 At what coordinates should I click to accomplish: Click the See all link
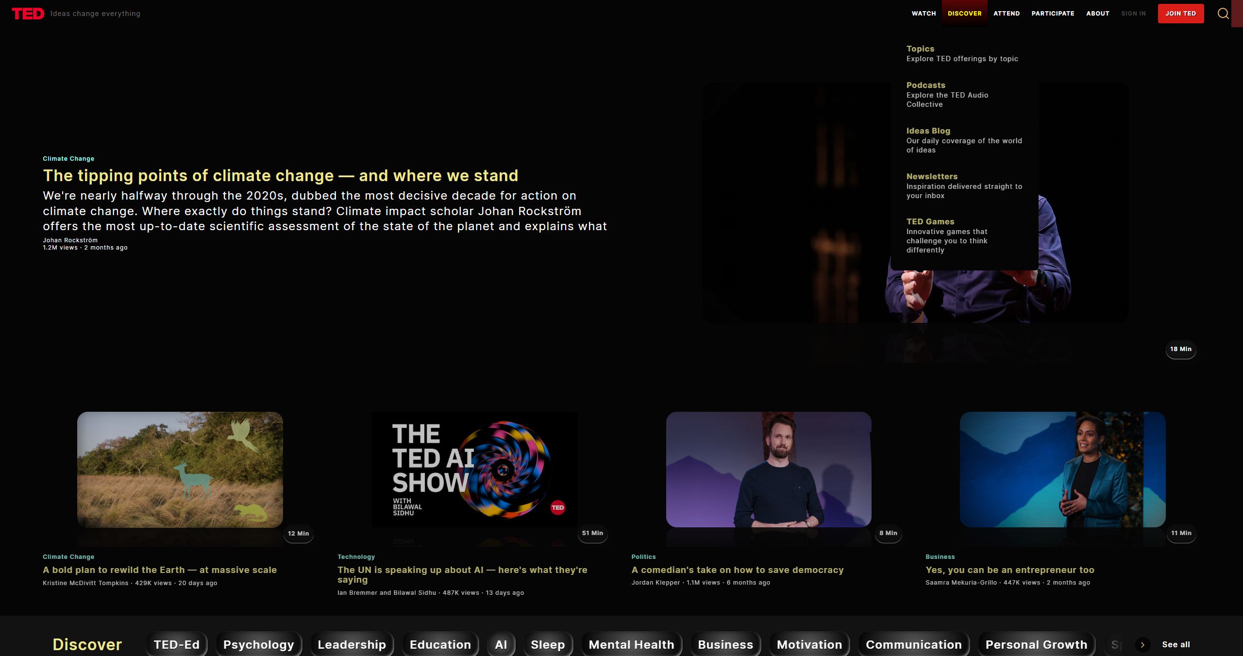pos(1176,644)
